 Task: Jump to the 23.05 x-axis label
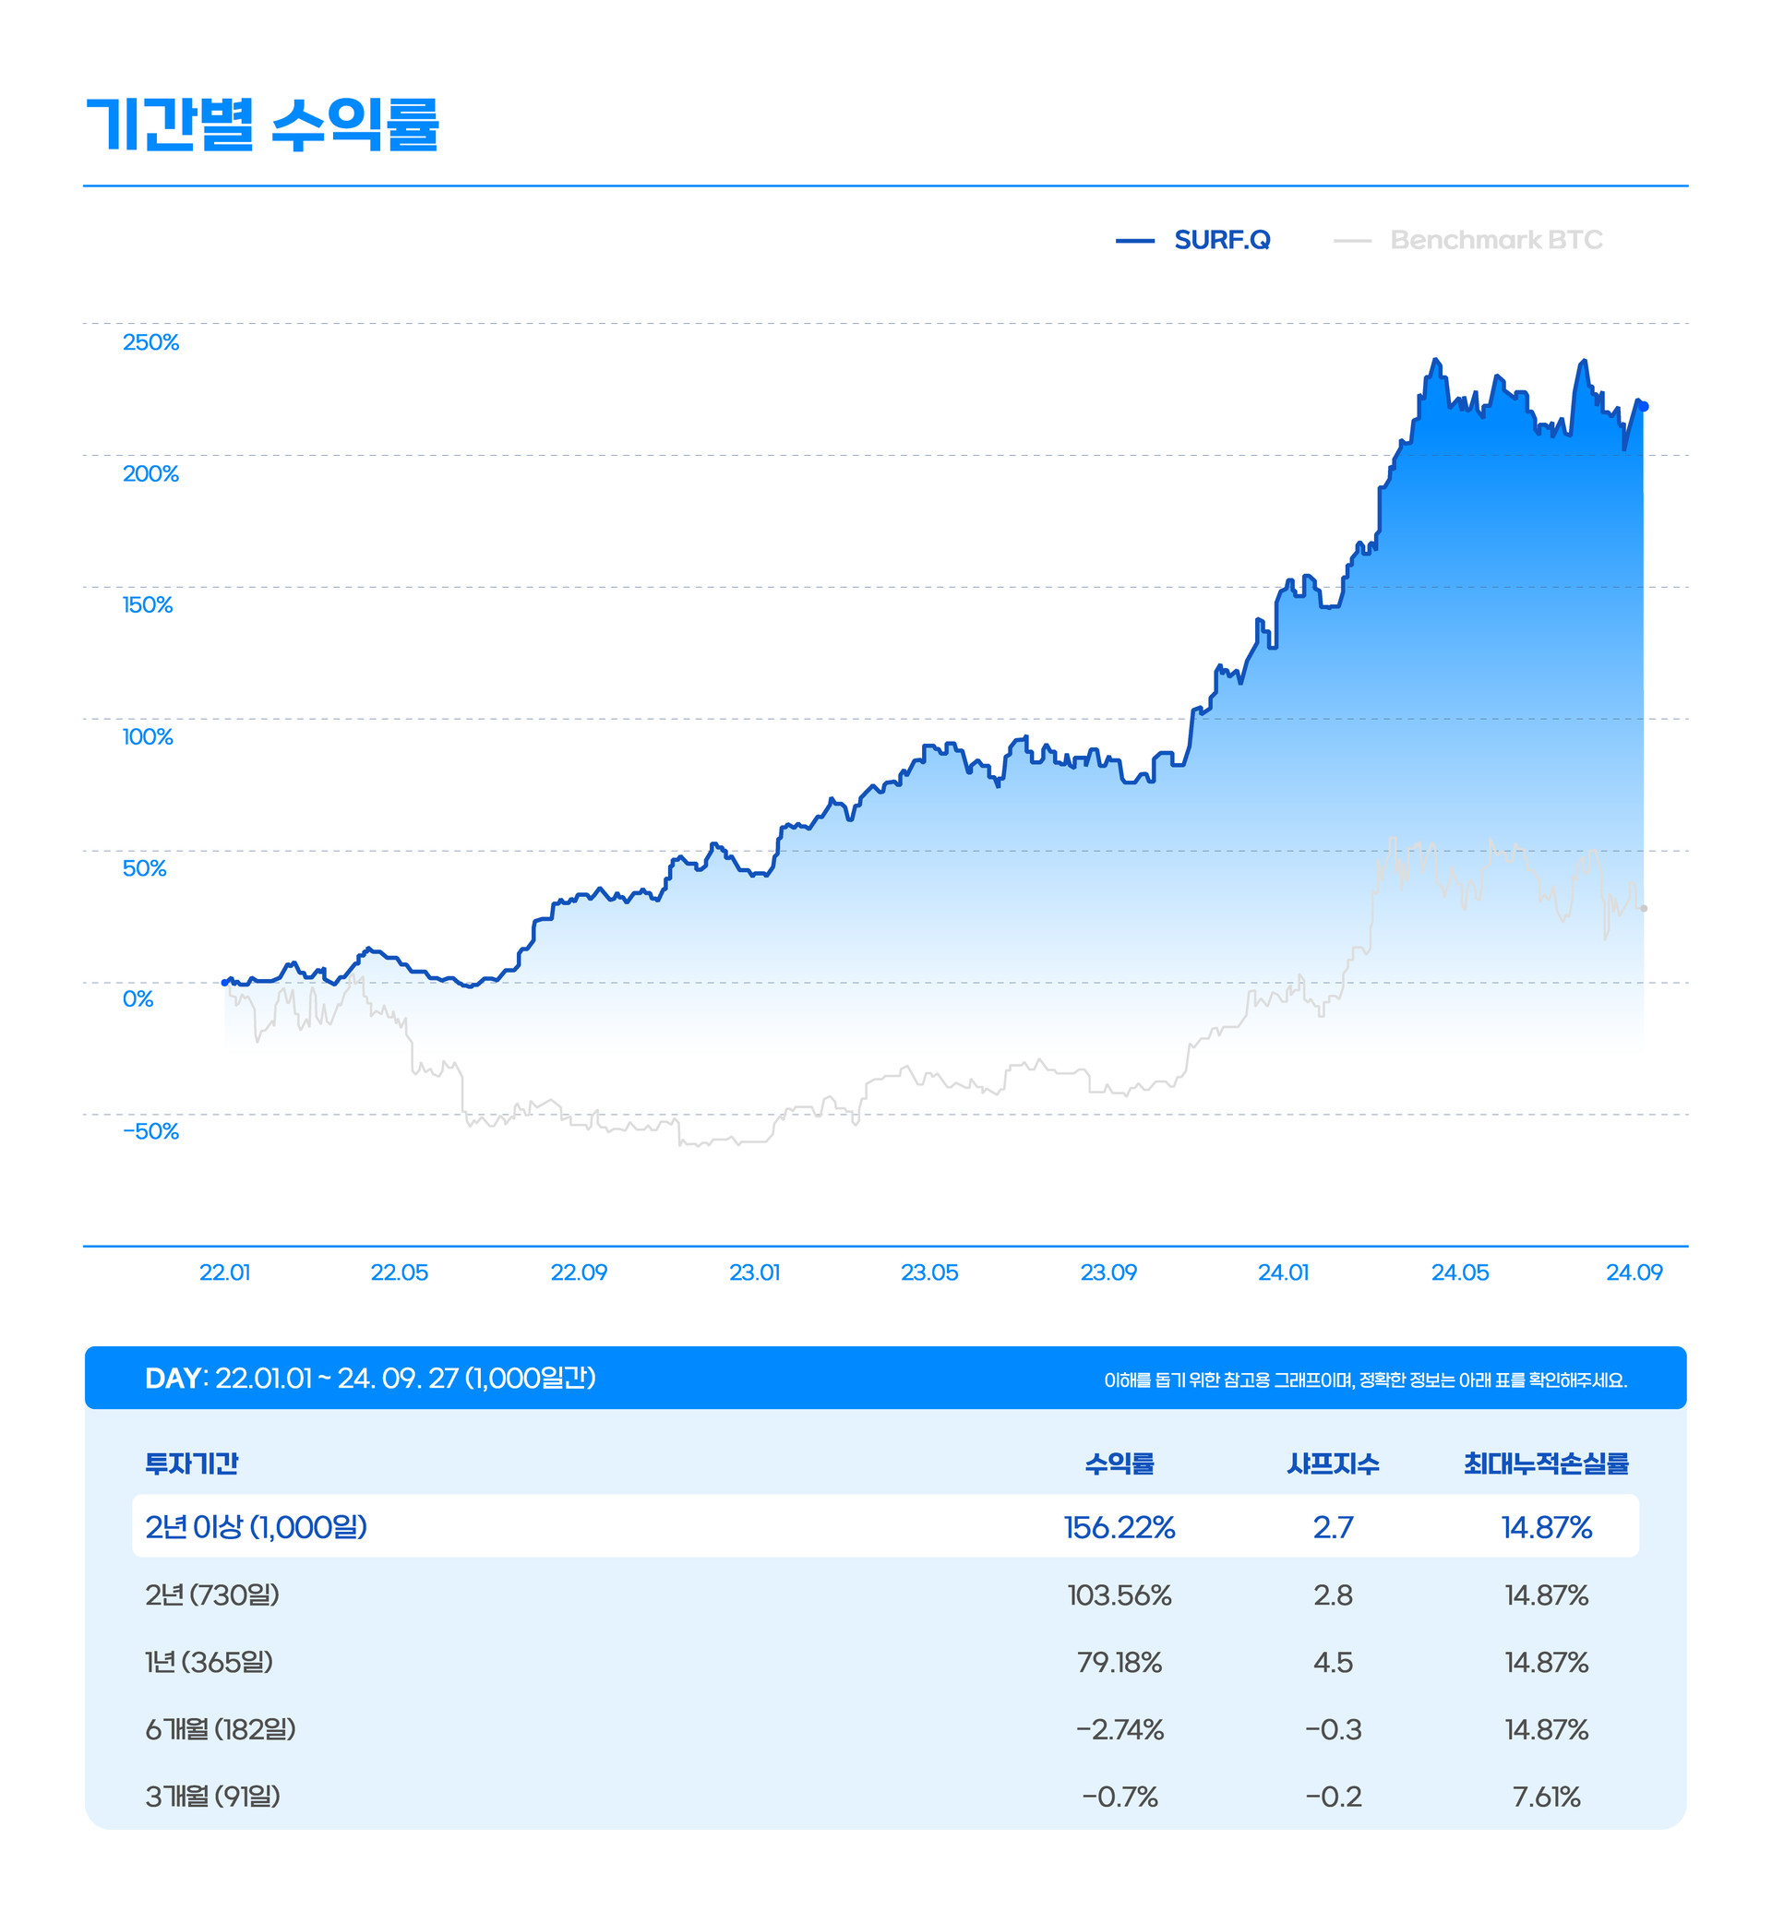pyautogui.click(x=929, y=1272)
